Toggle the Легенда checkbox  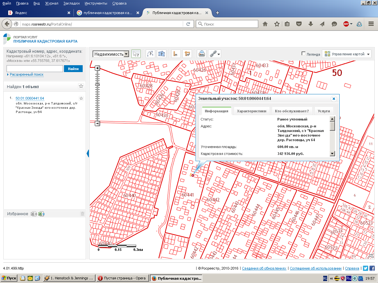point(304,54)
